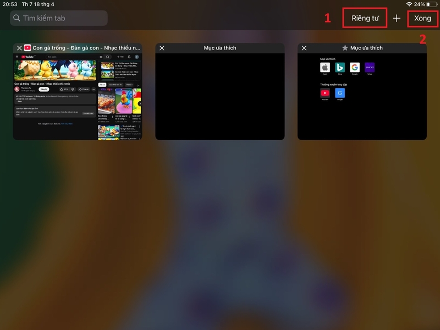Click the Wi-Fi status icon
This screenshot has width=440, height=330.
[409, 4]
